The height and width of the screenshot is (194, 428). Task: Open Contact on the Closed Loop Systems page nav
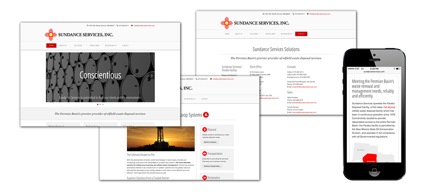coord(204,99)
